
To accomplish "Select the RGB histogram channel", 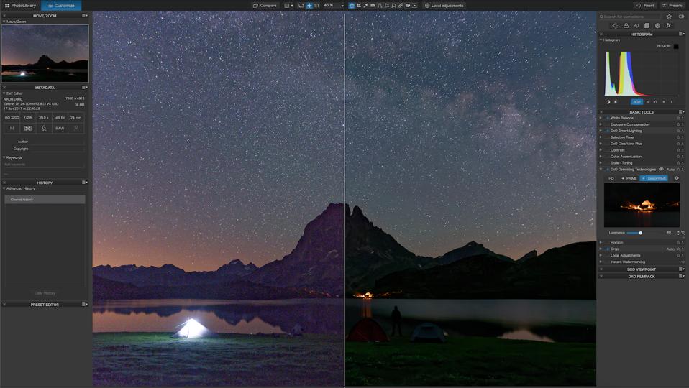I will click(636, 102).
